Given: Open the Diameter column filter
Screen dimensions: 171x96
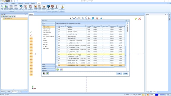Looking at the screenshot, I should [92, 26].
